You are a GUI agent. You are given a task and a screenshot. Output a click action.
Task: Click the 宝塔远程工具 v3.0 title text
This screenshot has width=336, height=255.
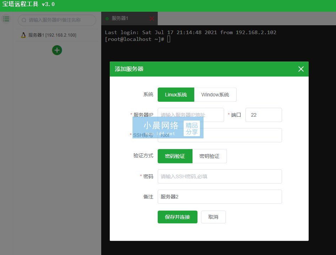28,4
